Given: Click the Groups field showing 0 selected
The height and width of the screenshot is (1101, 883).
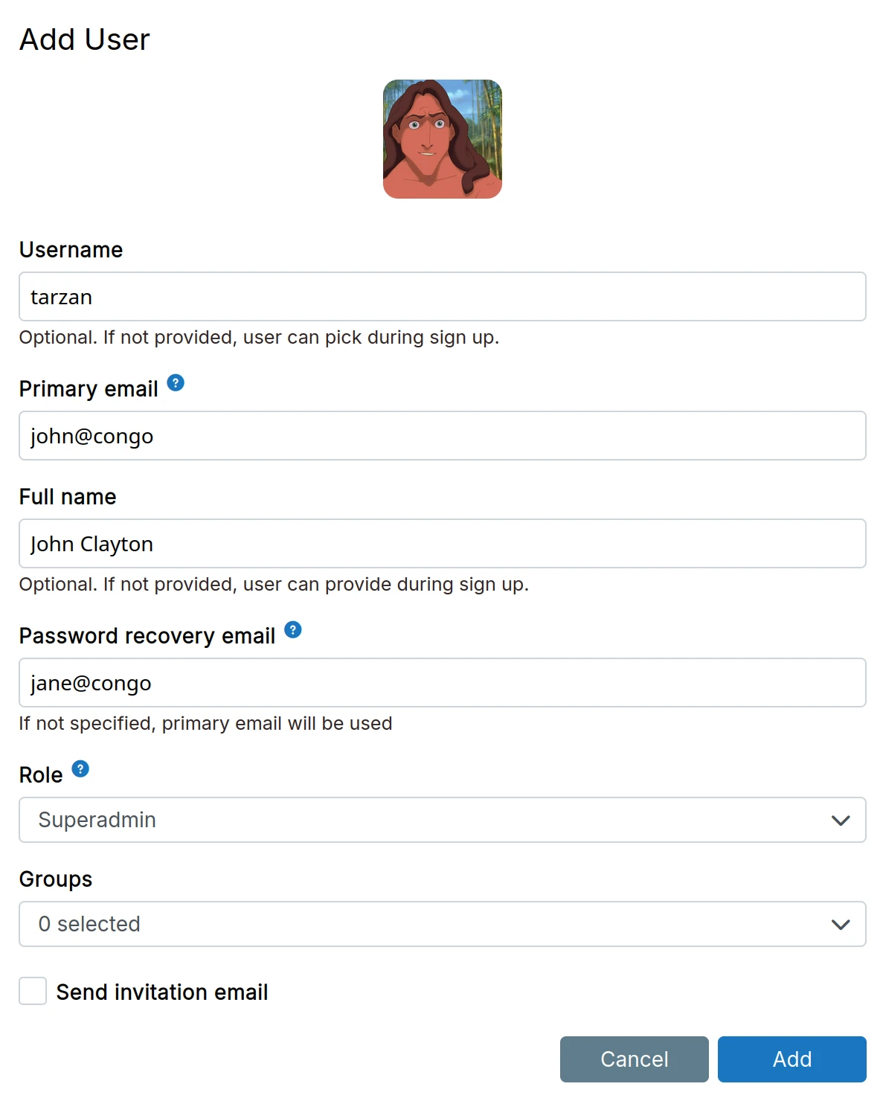Looking at the screenshot, I should tap(442, 924).
